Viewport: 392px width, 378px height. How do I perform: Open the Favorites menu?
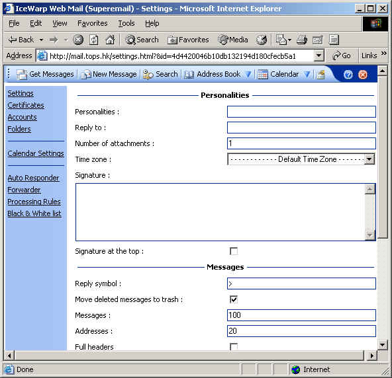click(93, 23)
